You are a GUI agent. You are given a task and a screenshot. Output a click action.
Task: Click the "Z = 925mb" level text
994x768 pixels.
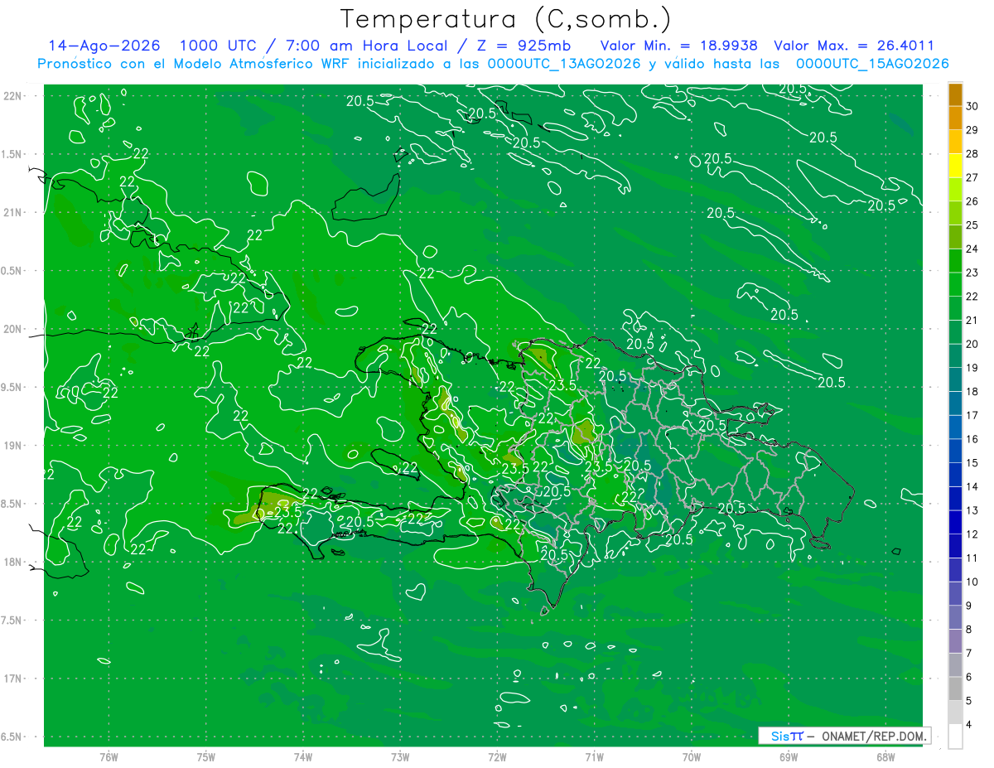click(526, 46)
